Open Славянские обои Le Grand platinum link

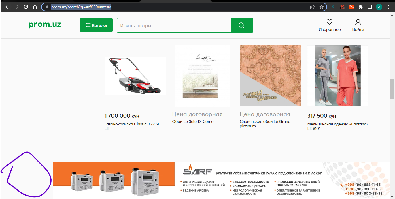coord(265,124)
